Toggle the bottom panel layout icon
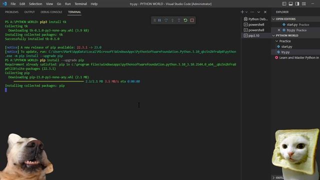This screenshot has width=320, height=180. click(290, 3)
